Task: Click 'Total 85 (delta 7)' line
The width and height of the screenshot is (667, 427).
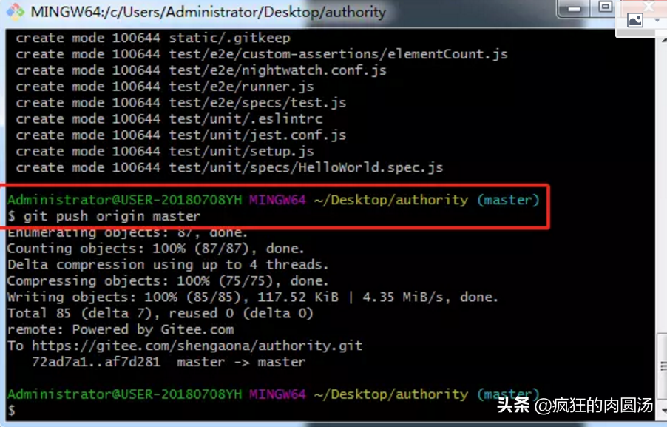Action: 160,313
